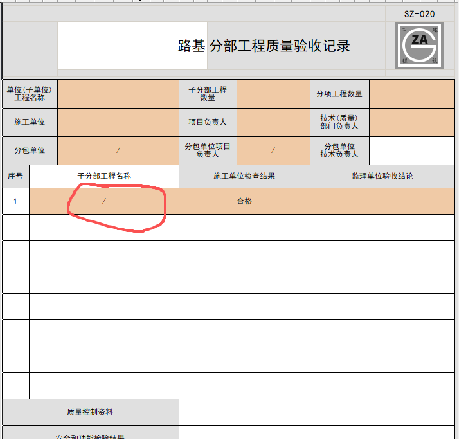
Task: Click the white 分包单位技术负责人 value cell
Action: click(411, 150)
